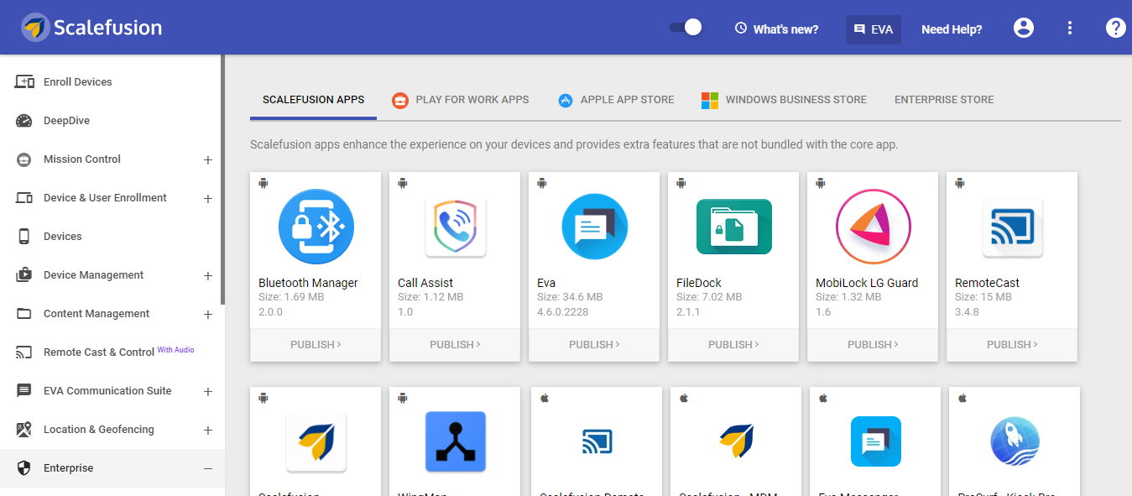The width and height of the screenshot is (1132, 496).
Task: Publish the Eva app
Action: [x=594, y=345]
